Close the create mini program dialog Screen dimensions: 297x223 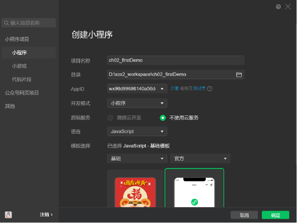click(288, 7)
